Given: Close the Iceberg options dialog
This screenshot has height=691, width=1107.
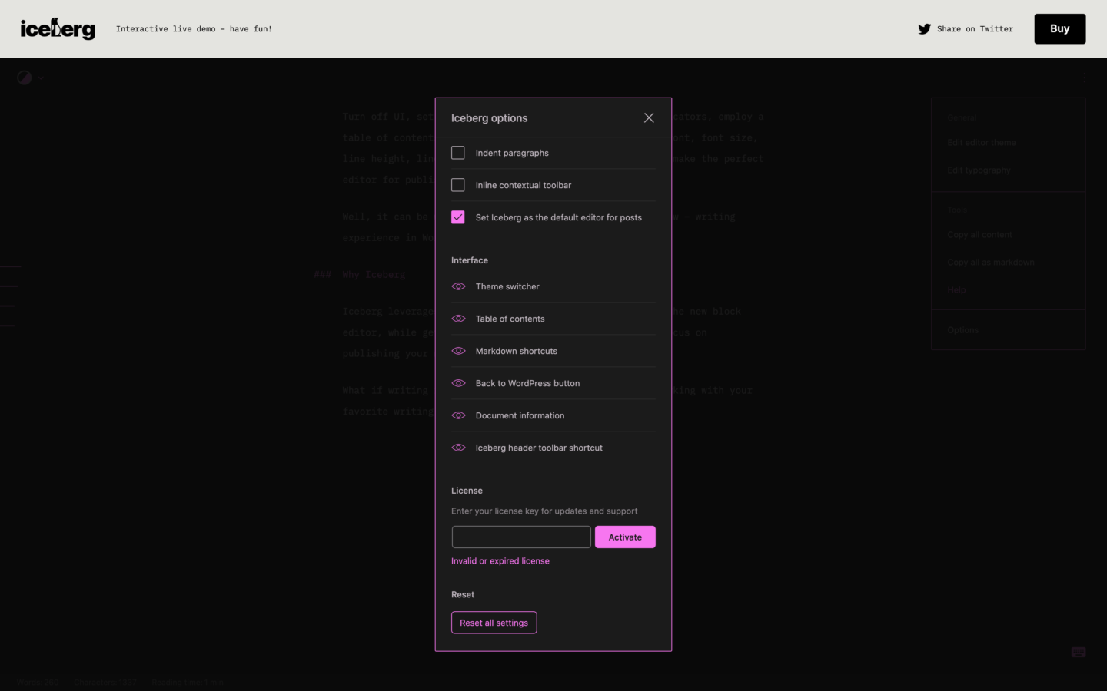Looking at the screenshot, I should [649, 117].
